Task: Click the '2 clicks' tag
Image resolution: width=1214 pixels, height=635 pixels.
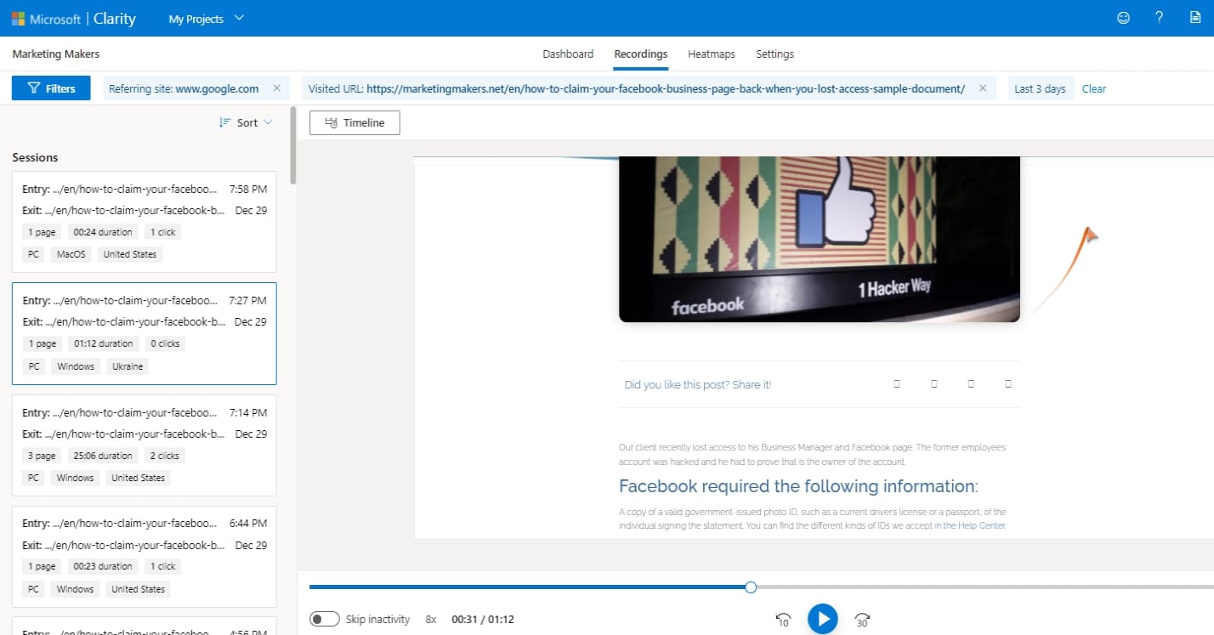Action: tap(164, 456)
